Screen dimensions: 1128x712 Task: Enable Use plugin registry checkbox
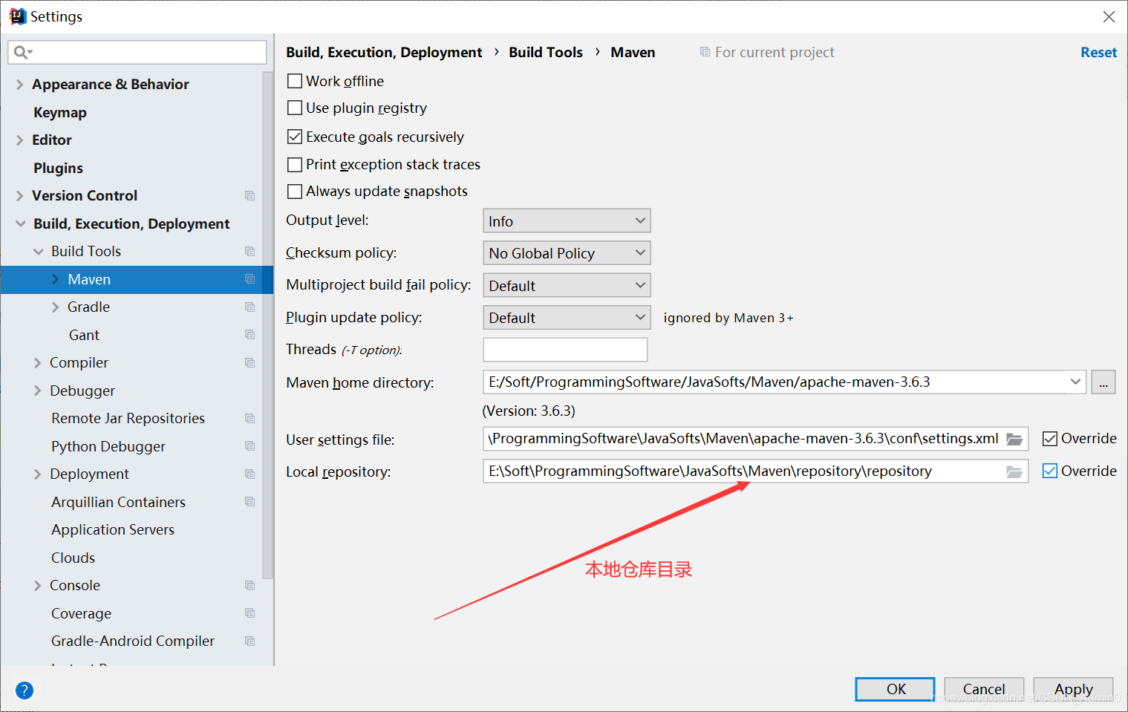click(295, 108)
